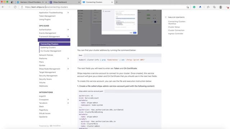Close the Harness Cloud Providers tab

tap(46, 2)
